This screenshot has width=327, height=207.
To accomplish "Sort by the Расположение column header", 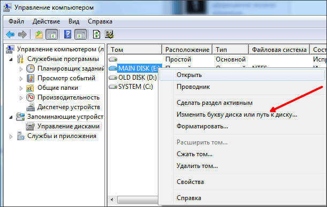I will (x=187, y=50).
